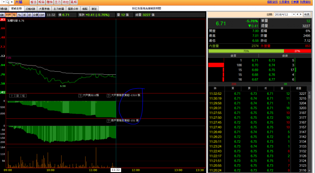Open the 報告 toolbar button
The height and width of the screenshot is (173, 315).
click(42, 2)
